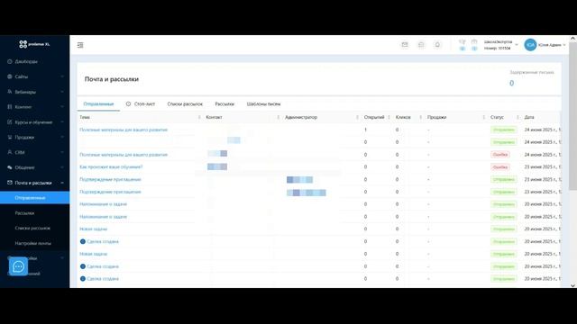Click the Курсы и обучение icon
Screen dimensions: 577x324
(x=10, y=122)
